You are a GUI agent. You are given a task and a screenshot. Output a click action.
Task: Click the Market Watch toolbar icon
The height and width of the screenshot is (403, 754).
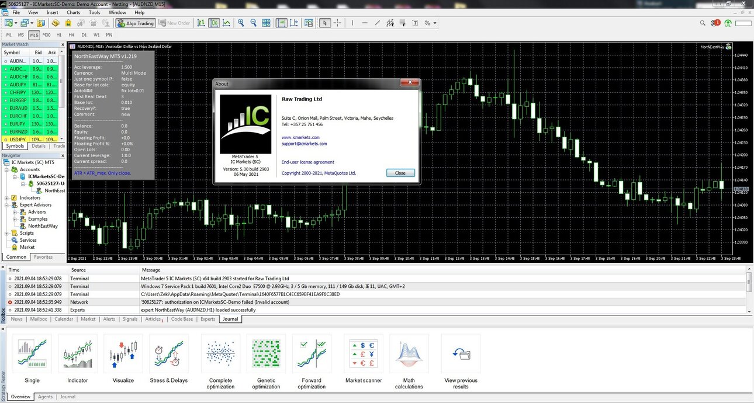[40, 23]
